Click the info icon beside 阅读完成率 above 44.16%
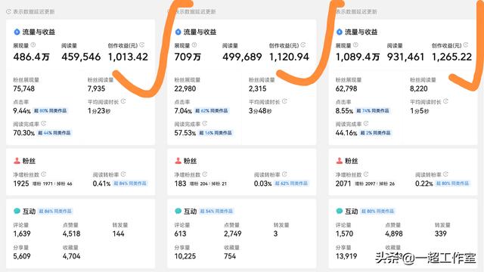 [x=366, y=124]
